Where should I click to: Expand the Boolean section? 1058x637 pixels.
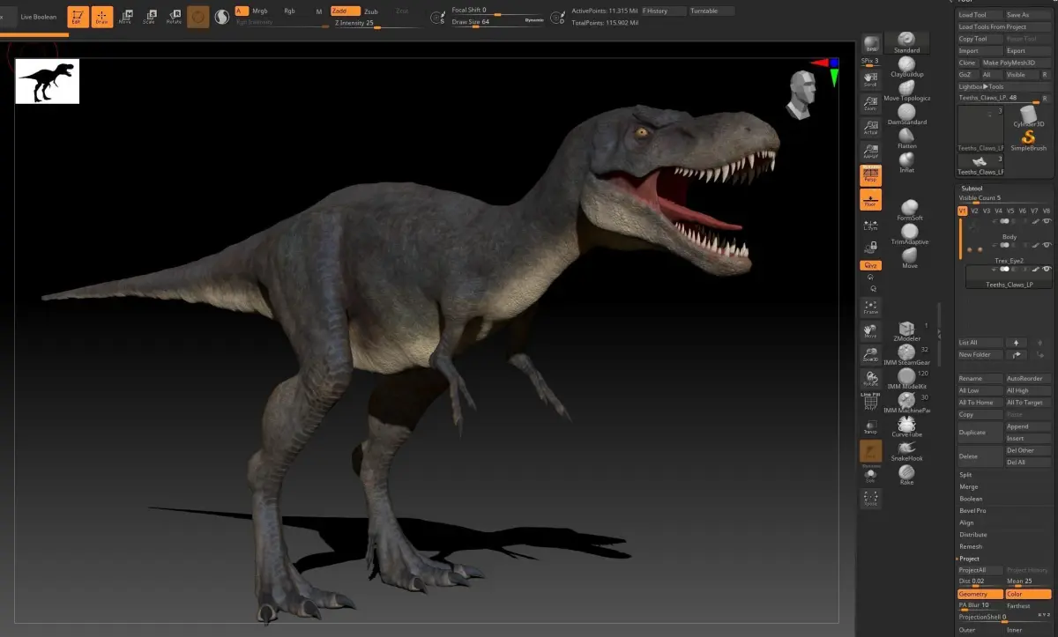coord(971,499)
